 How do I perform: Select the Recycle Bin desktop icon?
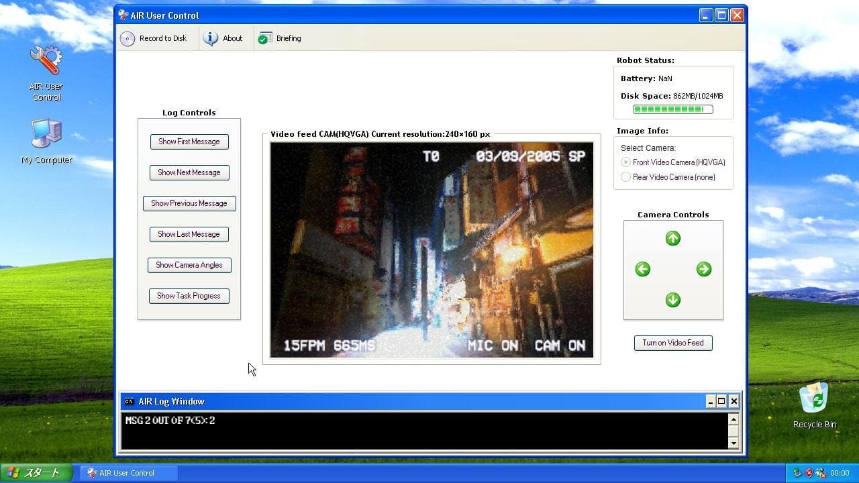pos(815,405)
